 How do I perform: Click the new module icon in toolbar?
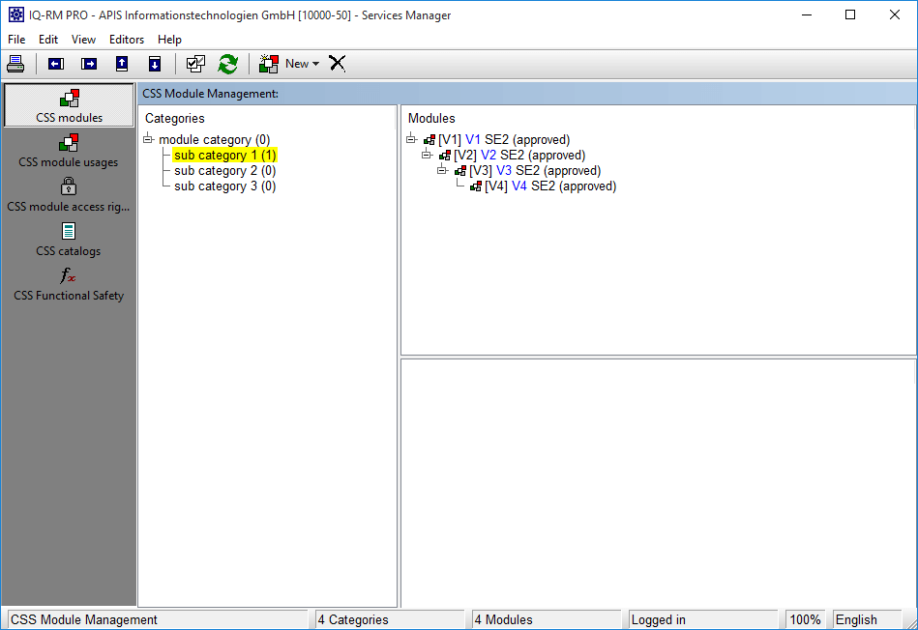tap(269, 64)
